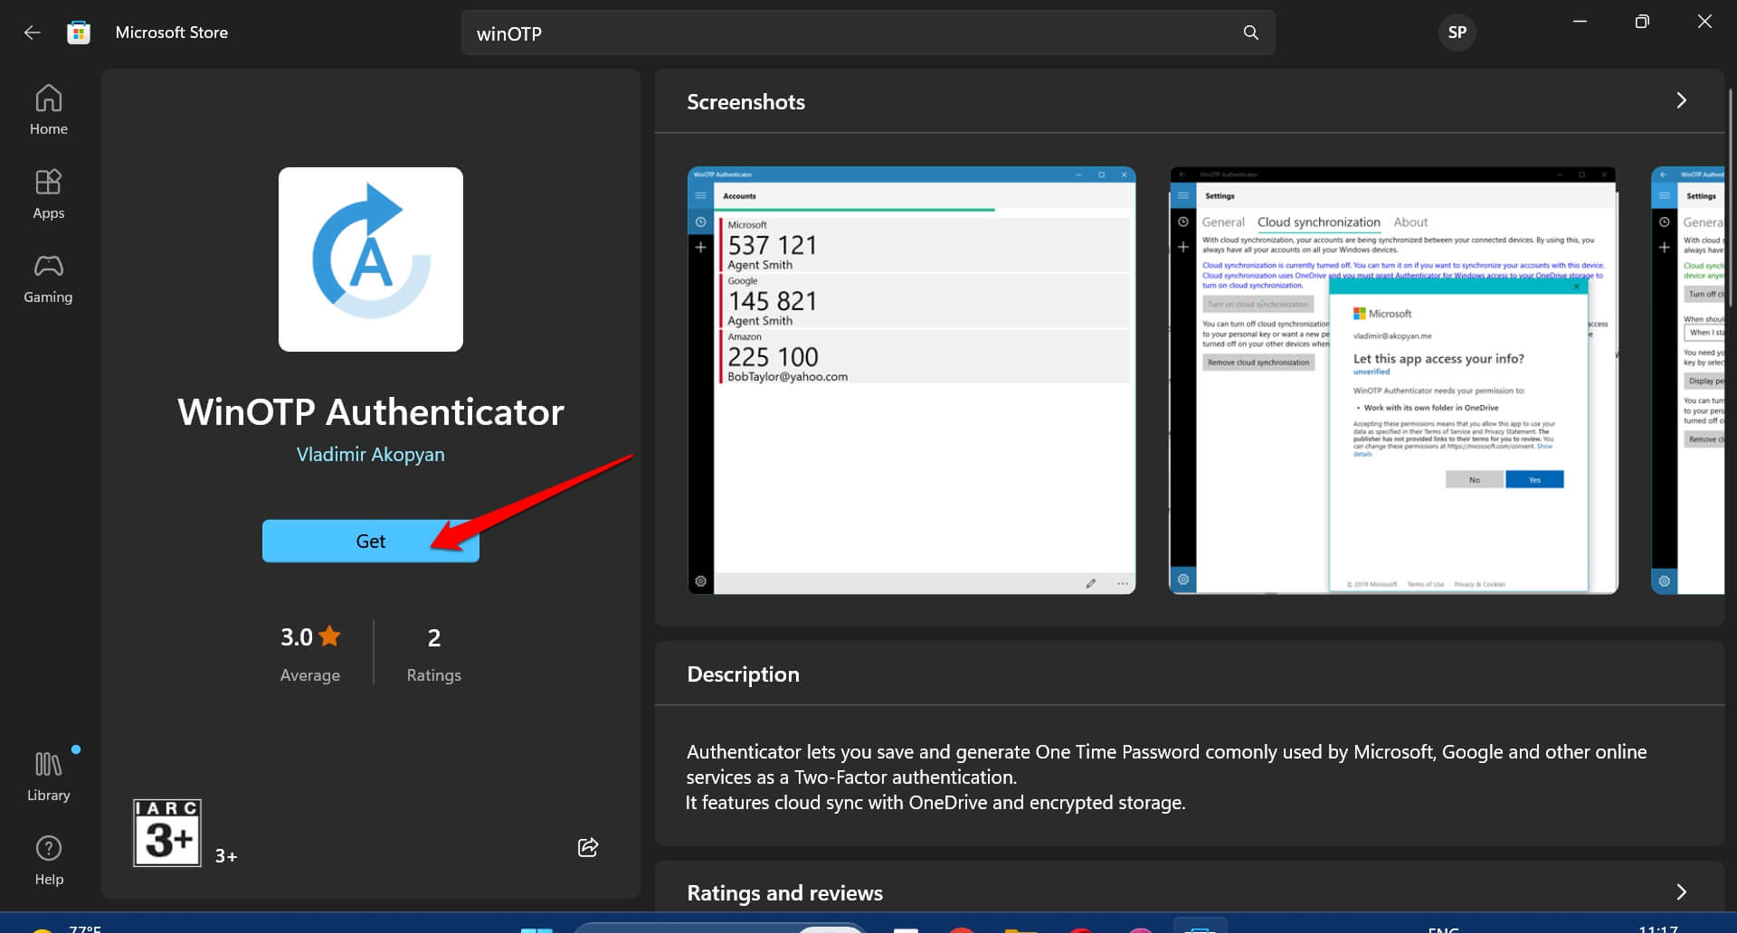1737x933 pixels.
Task: Open the SP account profile menu
Action: 1457,33
